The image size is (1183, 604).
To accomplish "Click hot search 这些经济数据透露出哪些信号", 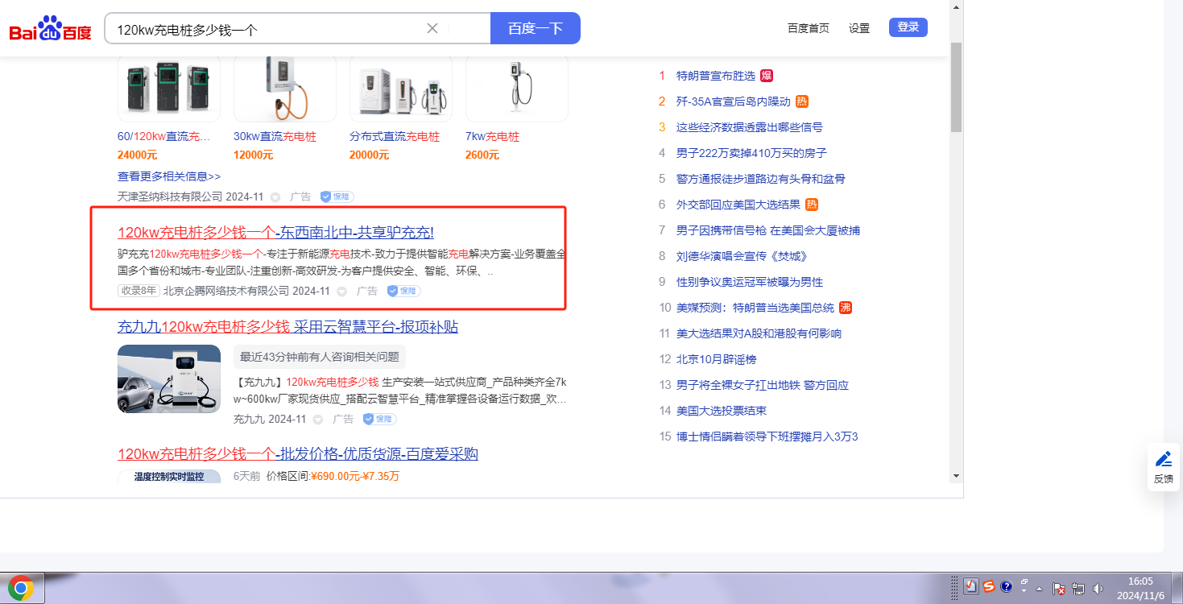I will [x=750, y=127].
